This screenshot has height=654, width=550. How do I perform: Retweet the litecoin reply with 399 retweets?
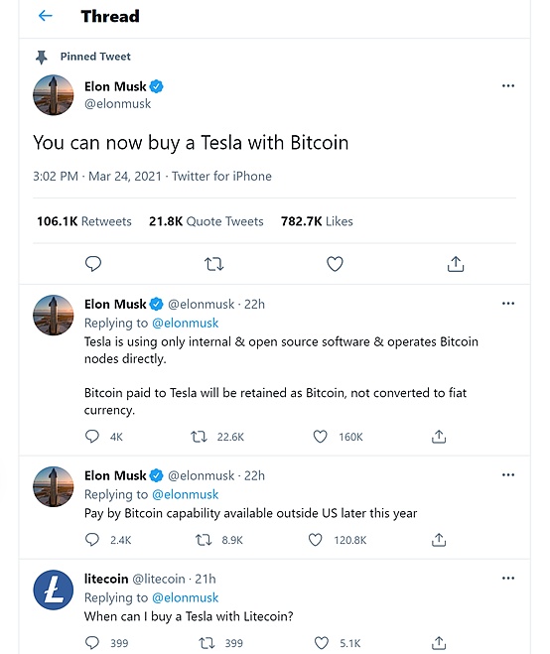206,643
